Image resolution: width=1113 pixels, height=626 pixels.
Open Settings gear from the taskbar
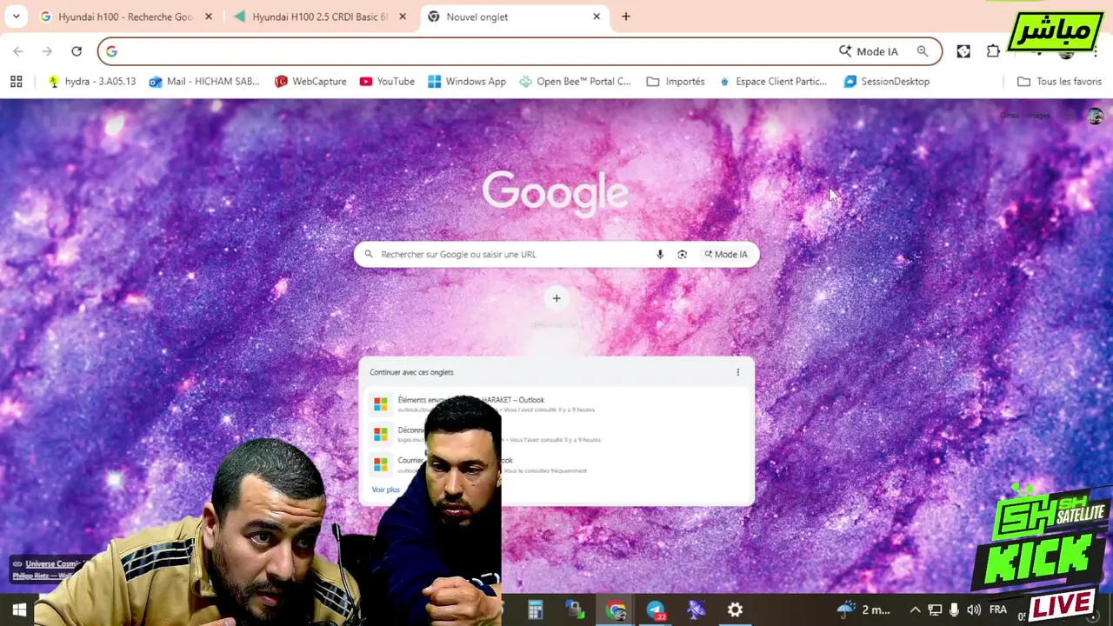[736, 610]
